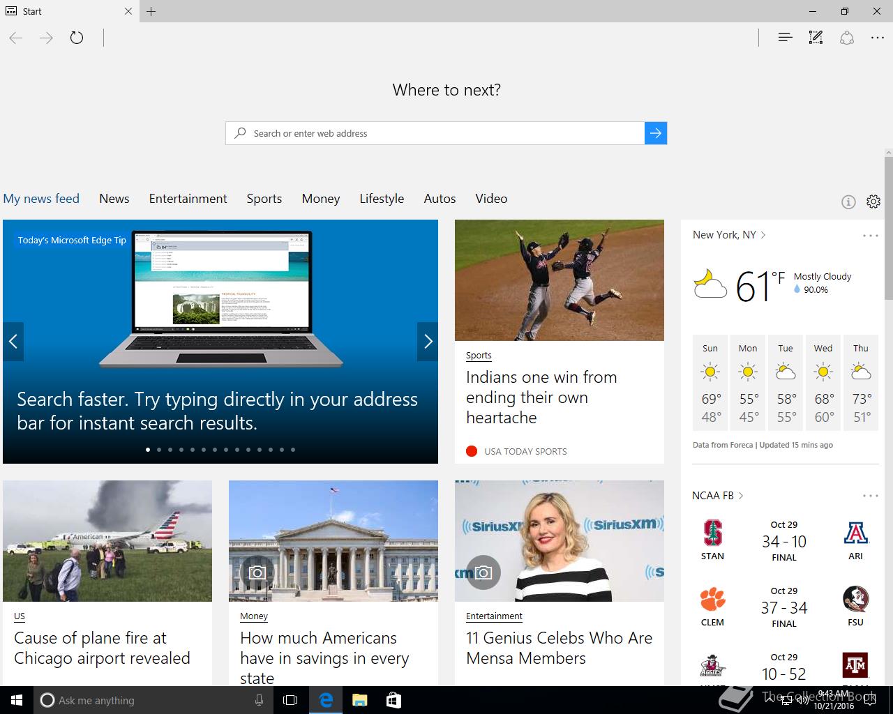Click Texas A&M team logo

856,664
